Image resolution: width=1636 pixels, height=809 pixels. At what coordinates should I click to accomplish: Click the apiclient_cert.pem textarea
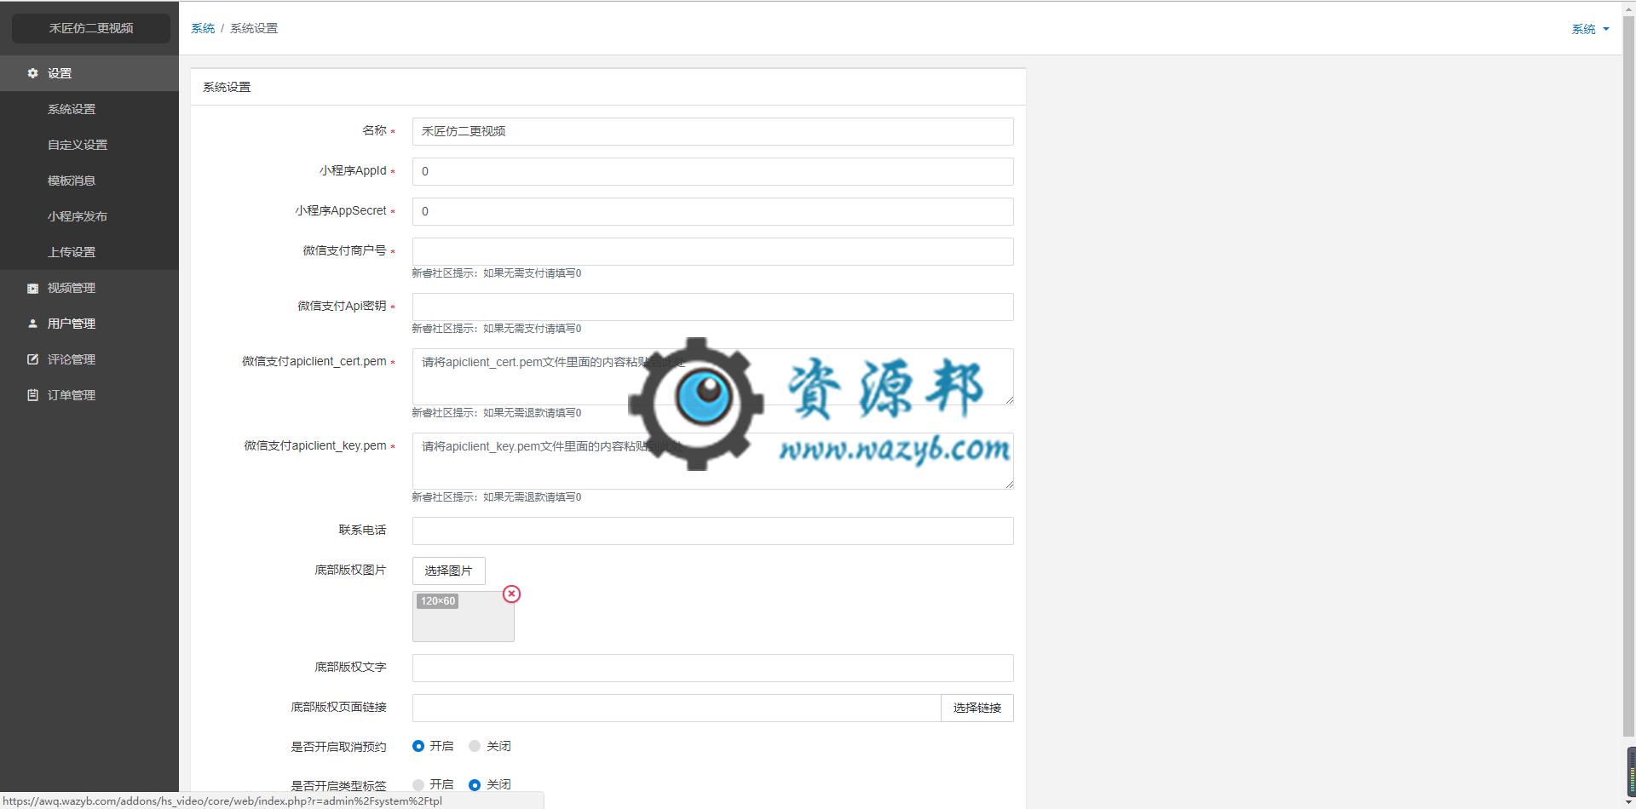tap(713, 376)
